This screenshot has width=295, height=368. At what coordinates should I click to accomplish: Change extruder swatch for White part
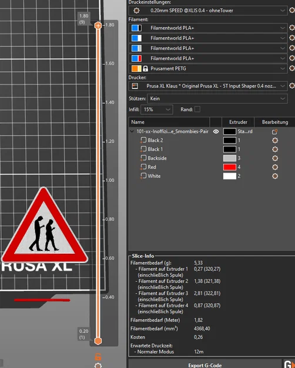230,176
